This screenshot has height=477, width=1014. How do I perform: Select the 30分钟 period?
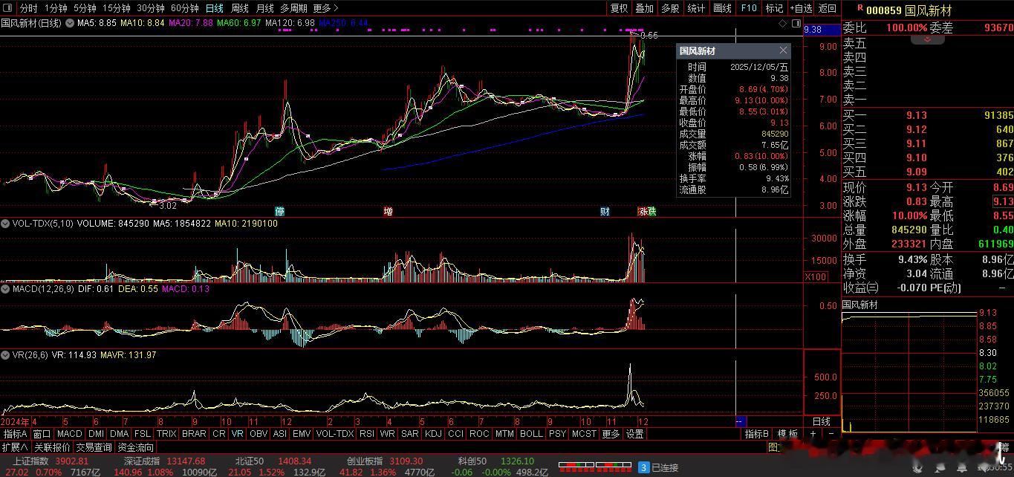[150, 8]
